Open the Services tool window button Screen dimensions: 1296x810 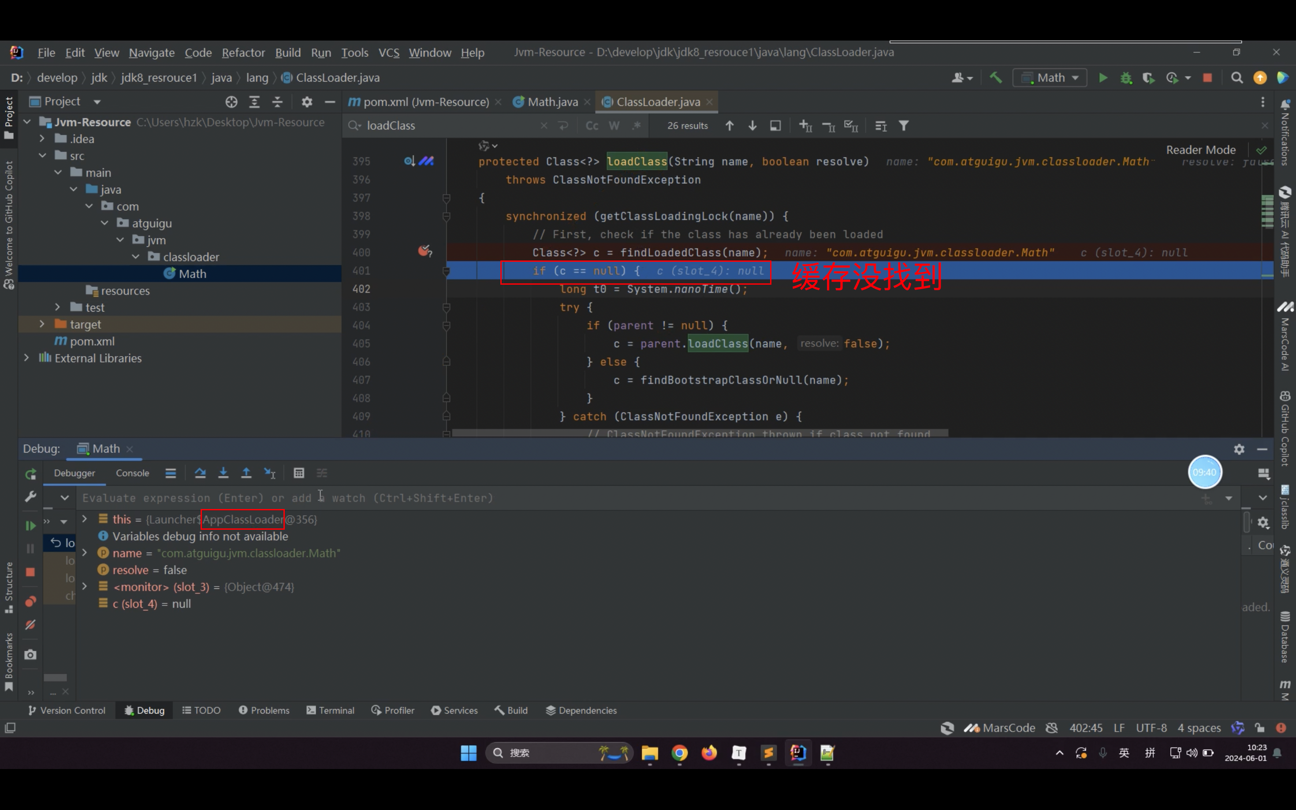click(454, 710)
